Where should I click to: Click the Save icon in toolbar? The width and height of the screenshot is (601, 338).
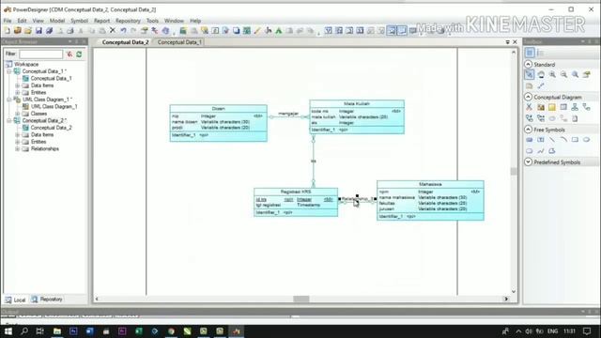pyautogui.click(x=39, y=31)
